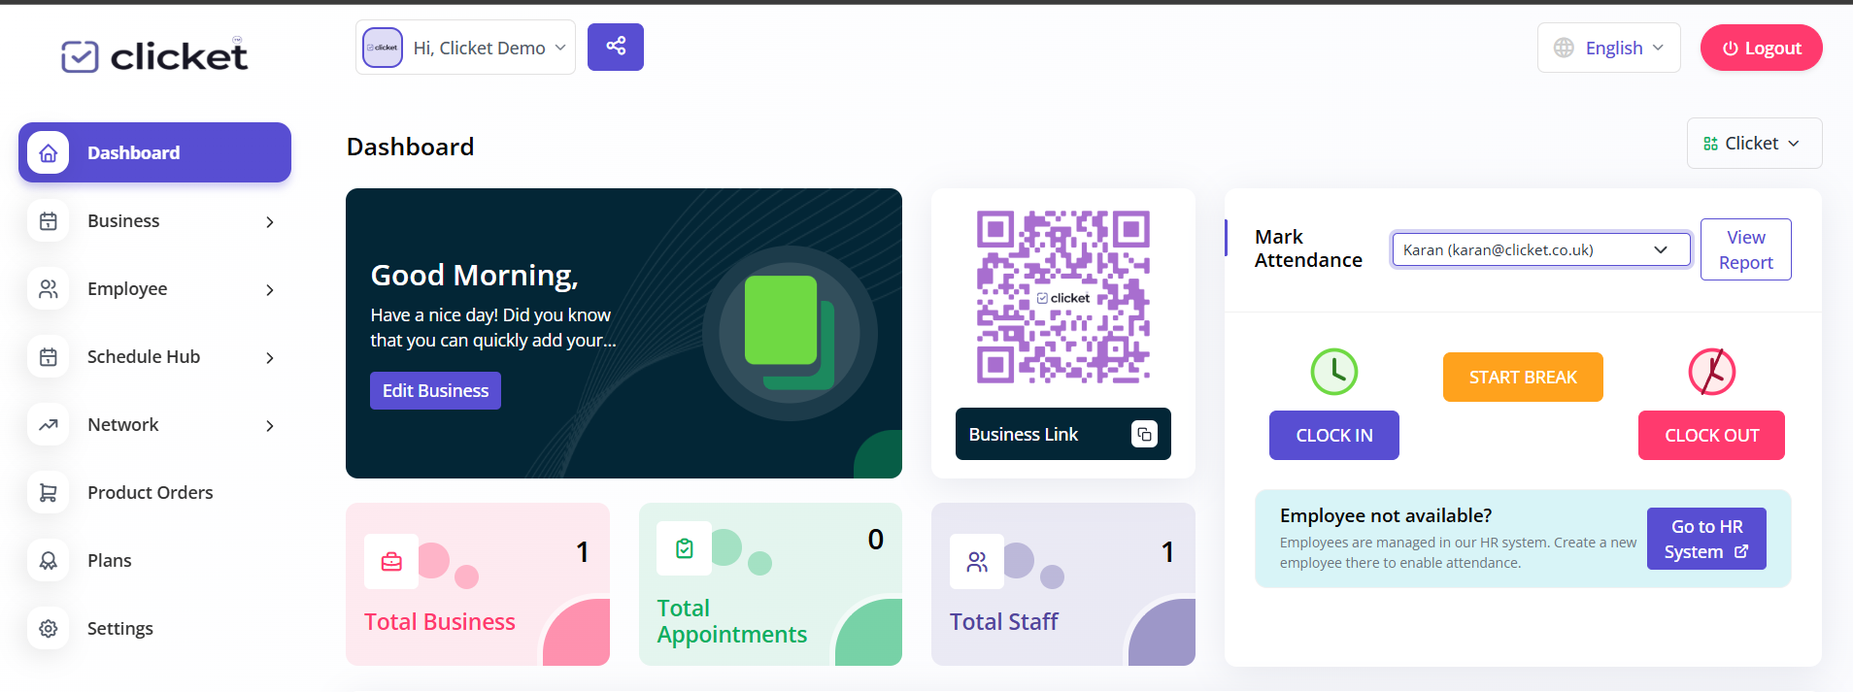Click the Edit Business button

pos(435,390)
